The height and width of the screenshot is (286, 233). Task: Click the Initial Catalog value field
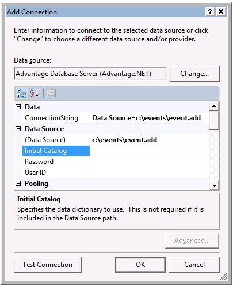150,151
